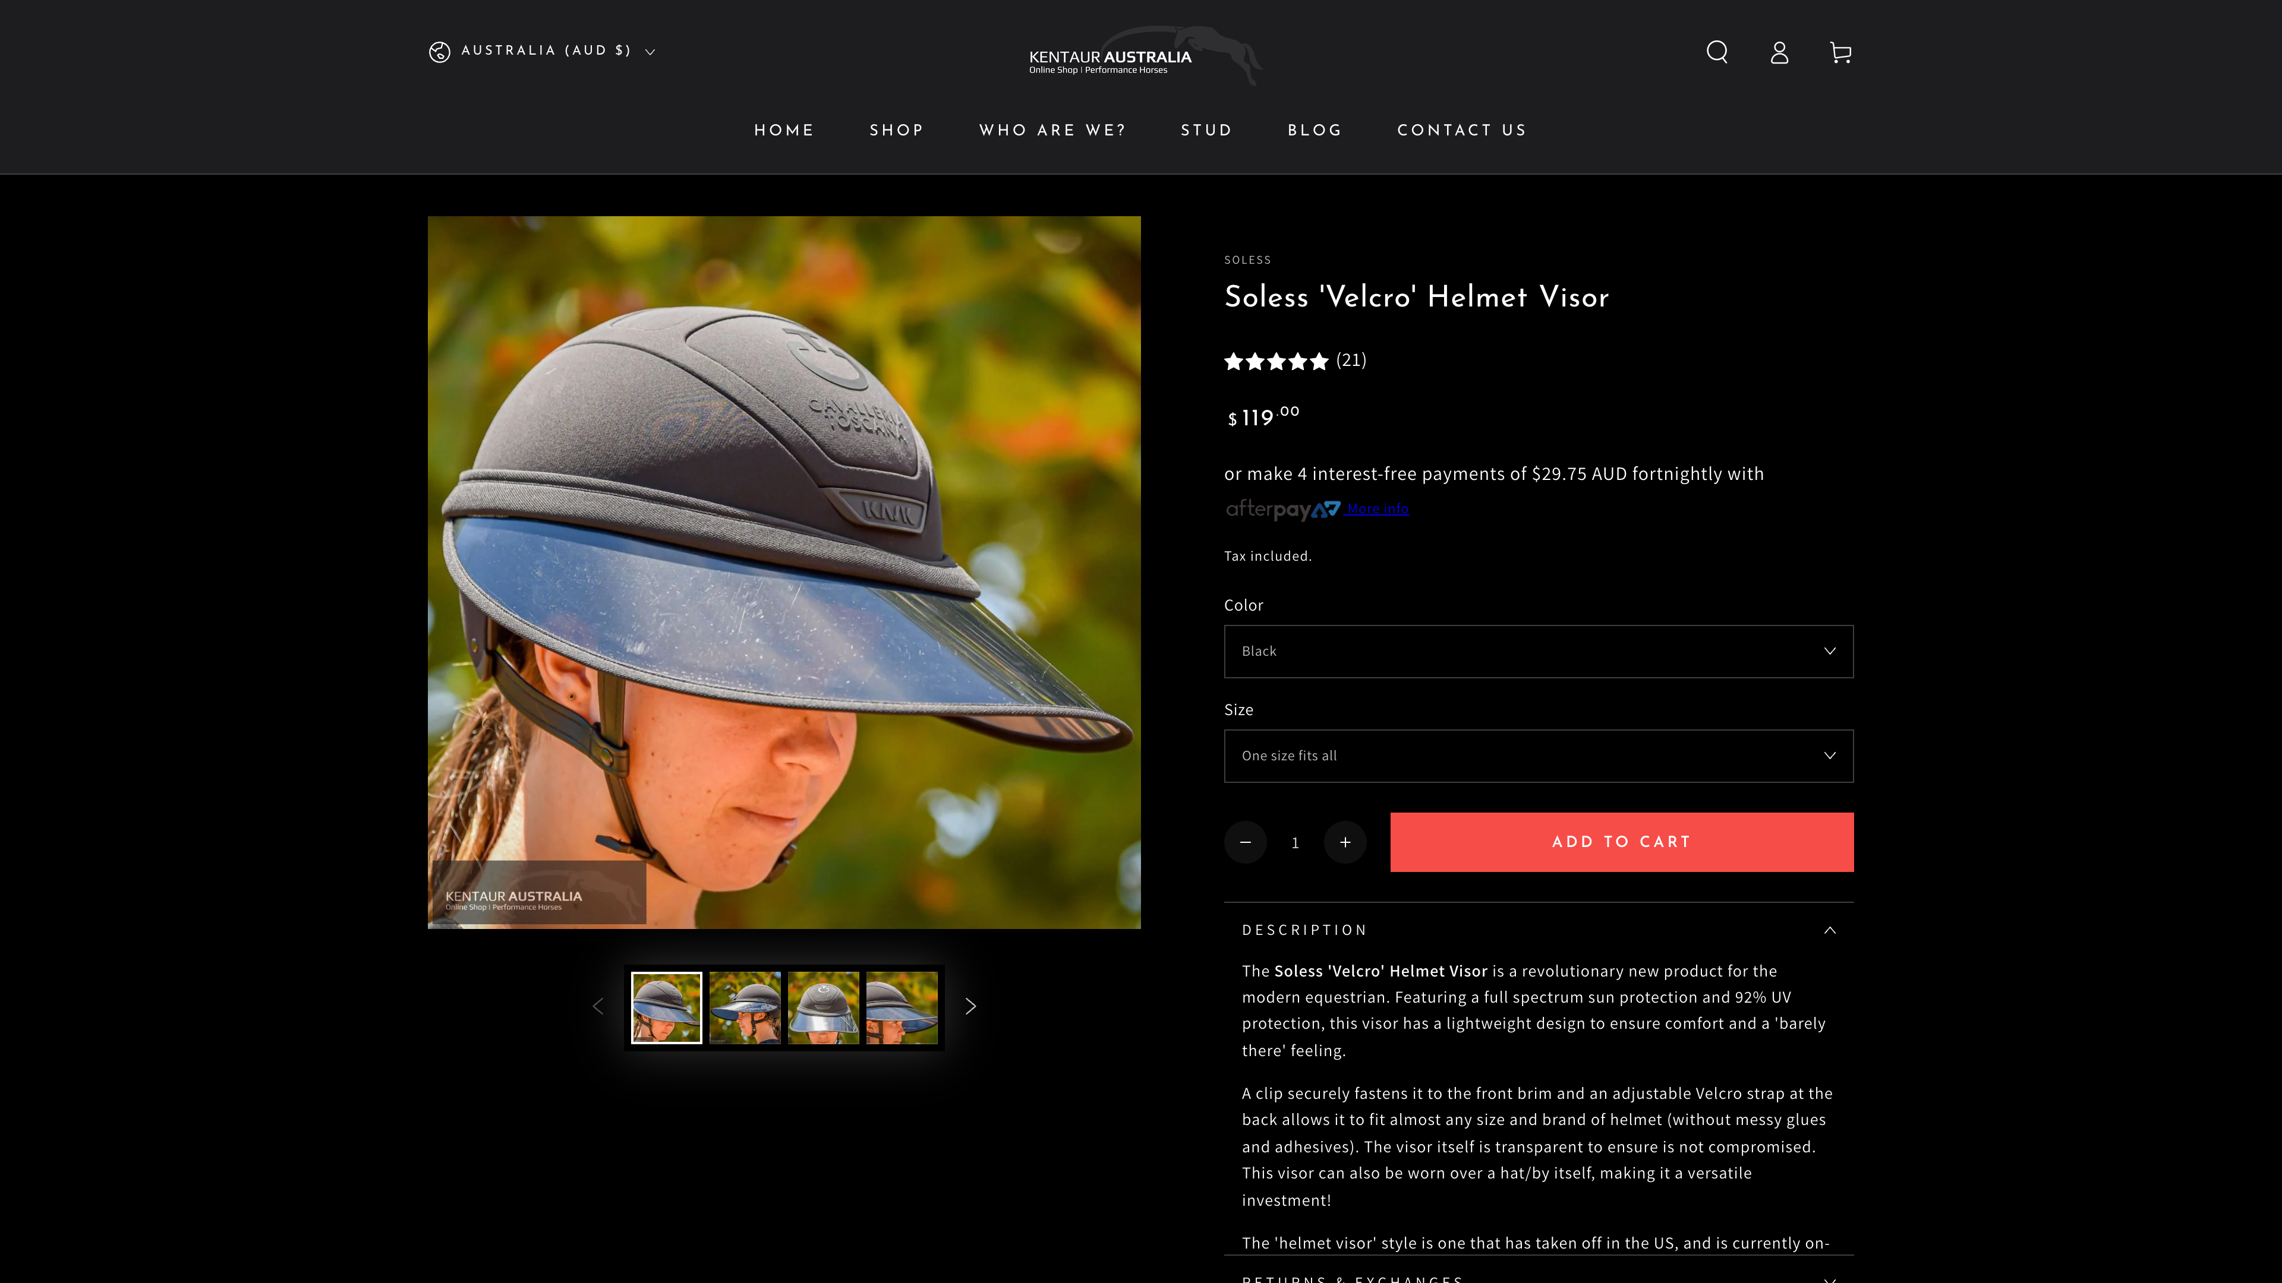
Task: Show previous product thumbnails with left arrow
Action: [x=598, y=1007]
